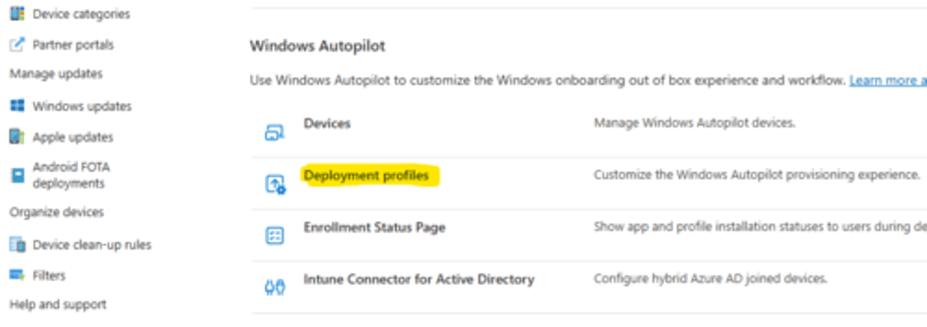Click the Enrollment Status Page icon
This screenshot has width=927, height=327.
[x=275, y=235]
